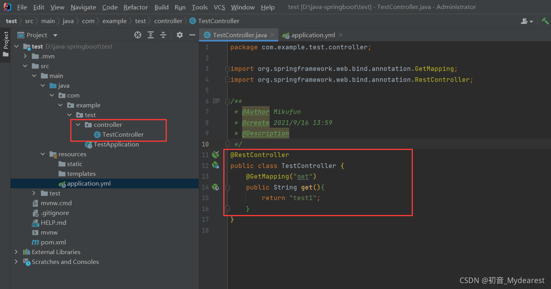
Task: Open the Tools menu
Action: pyautogui.click(x=200, y=7)
